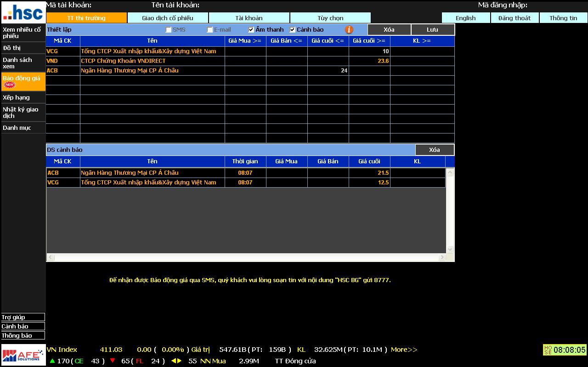Open the Xếp hạng sidebar item
588x367 pixels.
23,98
